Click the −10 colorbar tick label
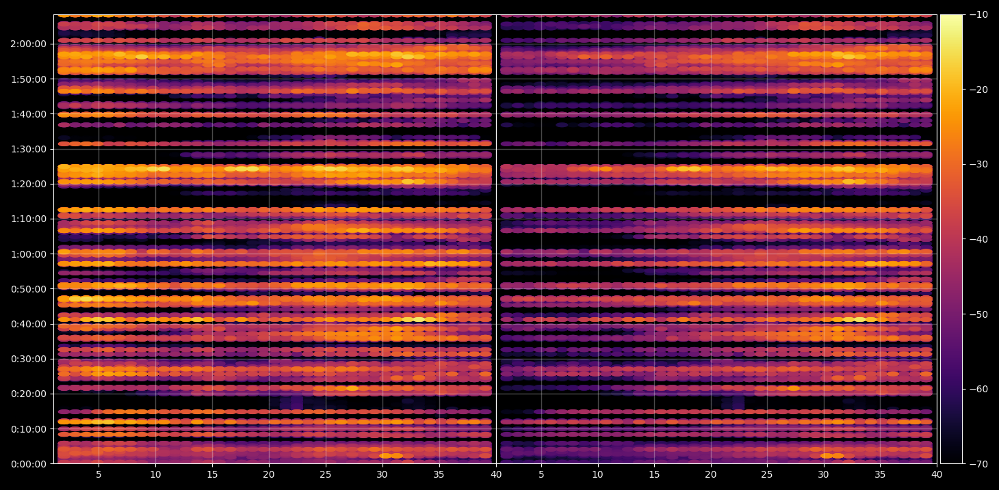This screenshot has height=490, width=999. coord(978,14)
